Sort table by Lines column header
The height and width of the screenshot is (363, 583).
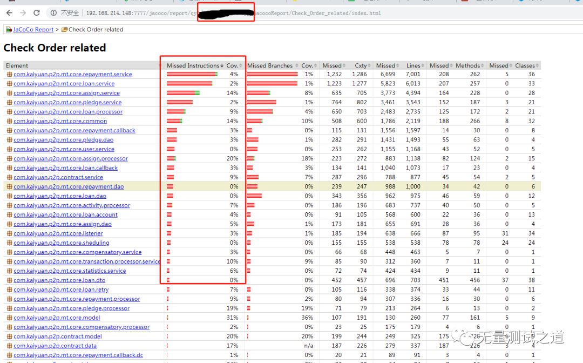pos(413,65)
